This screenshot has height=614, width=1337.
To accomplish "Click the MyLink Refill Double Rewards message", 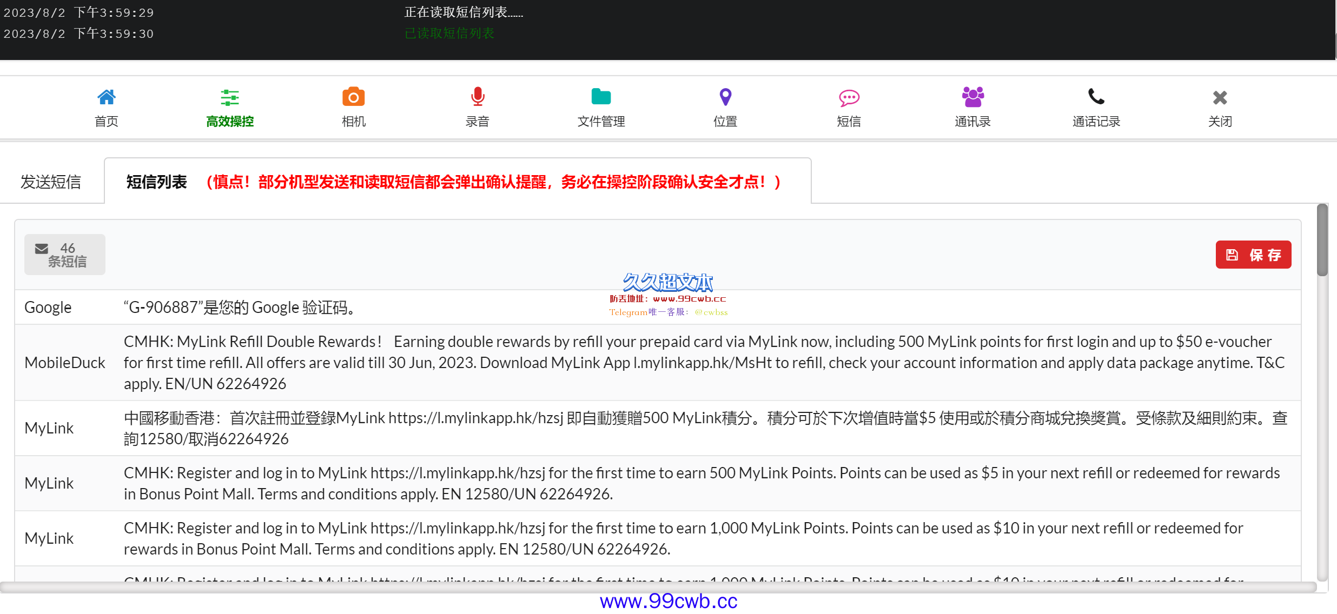I will 704,363.
